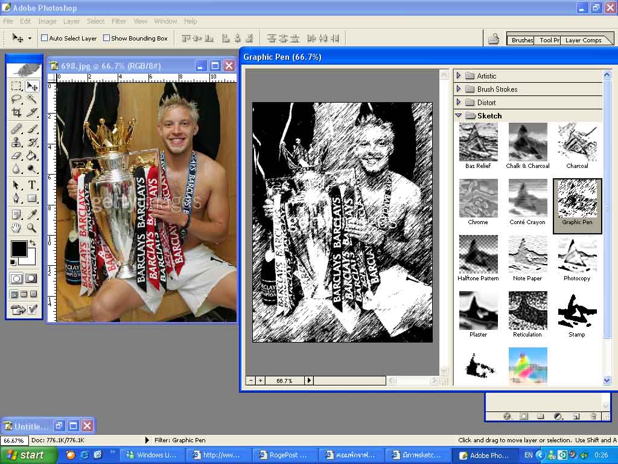Select the Dodge tool

31,169
